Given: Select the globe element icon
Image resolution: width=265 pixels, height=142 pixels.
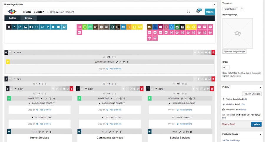Looking at the screenshot, I should (64, 27).
